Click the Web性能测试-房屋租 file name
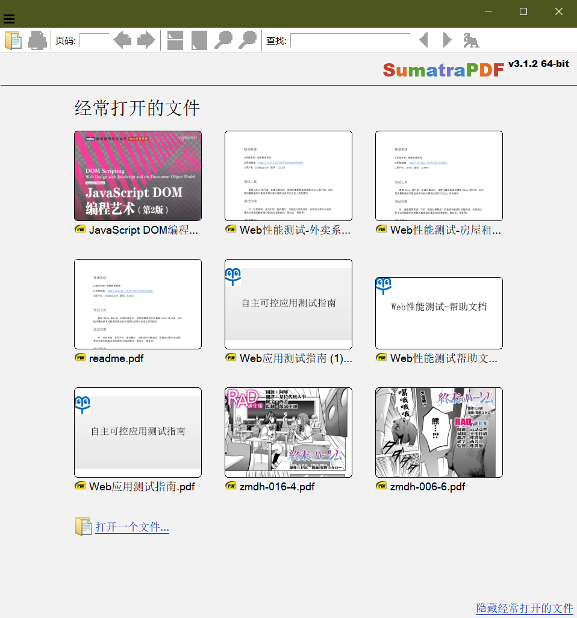The width and height of the screenshot is (577, 618). tap(445, 230)
